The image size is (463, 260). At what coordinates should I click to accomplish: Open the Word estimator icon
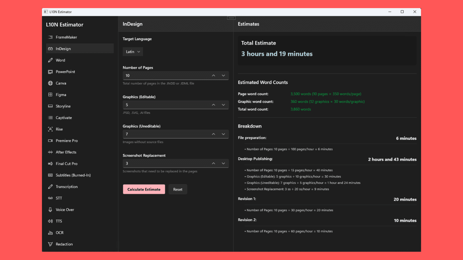point(50,60)
